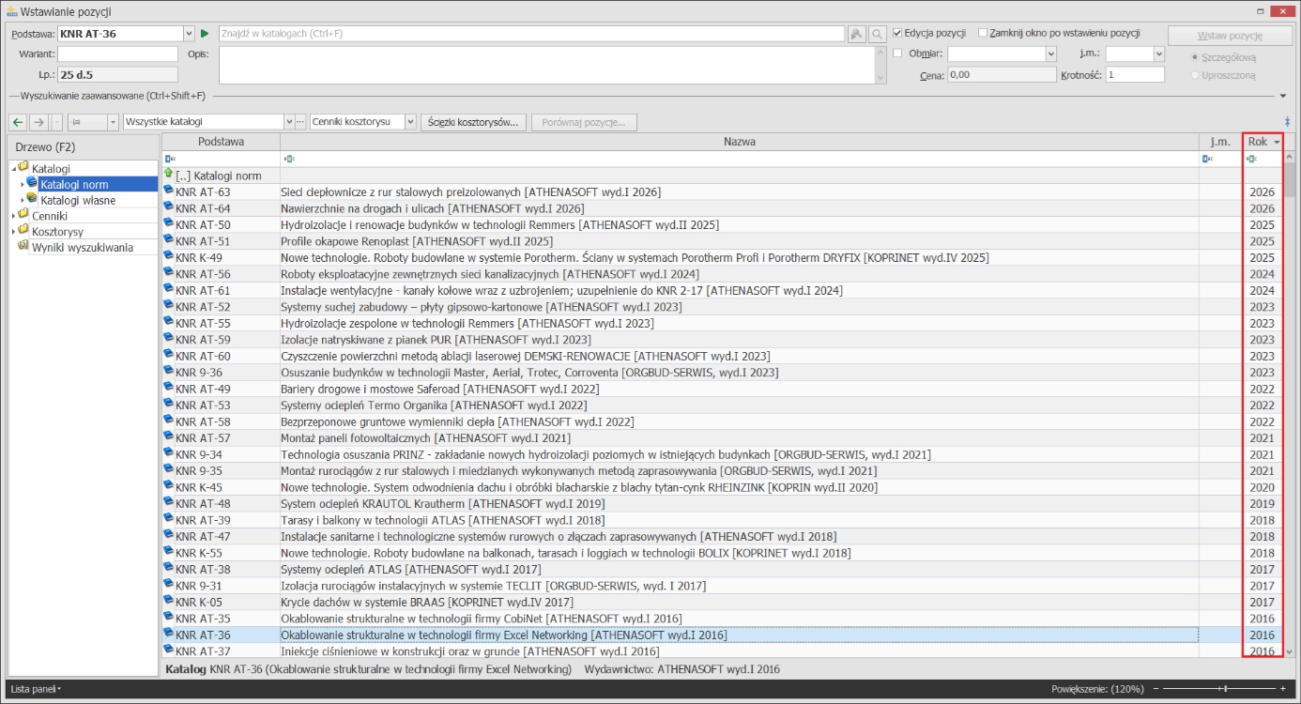Click the filter icon under Podstawa header

[x=170, y=159]
